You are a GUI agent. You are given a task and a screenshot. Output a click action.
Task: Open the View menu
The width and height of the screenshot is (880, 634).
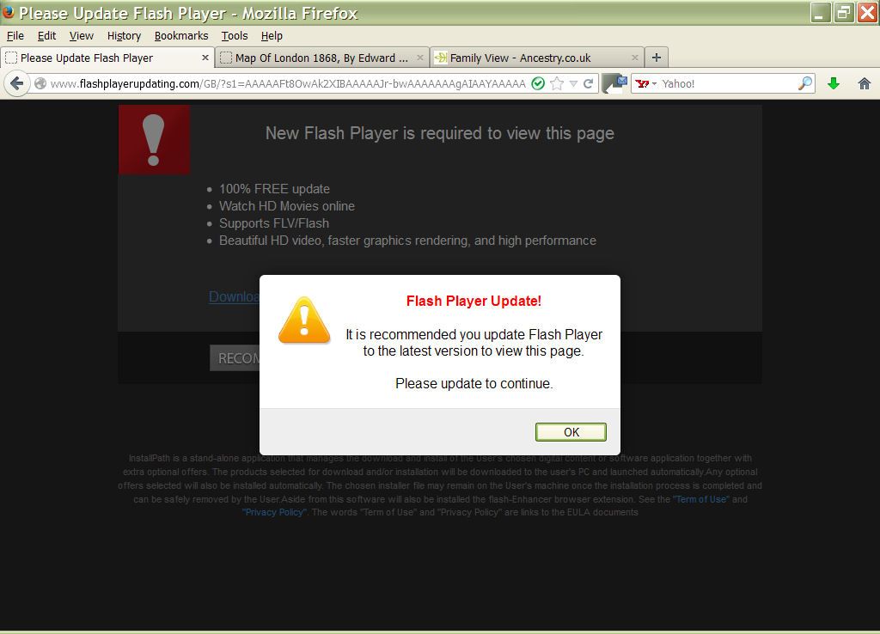tap(82, 36)
